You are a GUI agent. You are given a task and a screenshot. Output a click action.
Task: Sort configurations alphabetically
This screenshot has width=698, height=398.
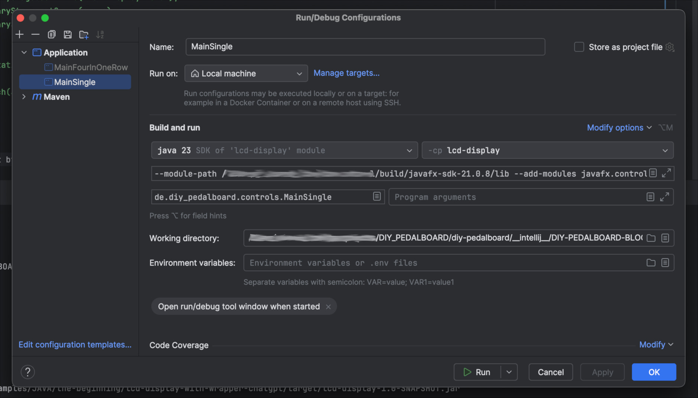100,34
